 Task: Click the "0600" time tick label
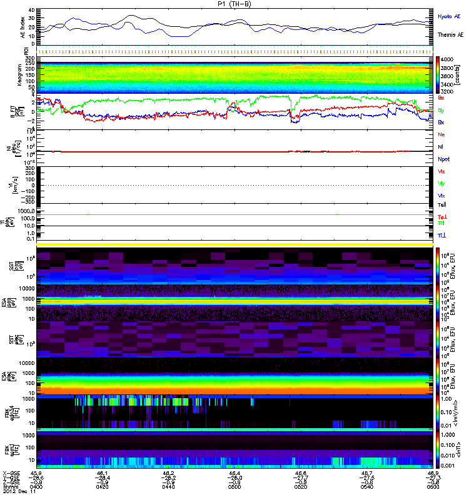(x=433, y=487)
